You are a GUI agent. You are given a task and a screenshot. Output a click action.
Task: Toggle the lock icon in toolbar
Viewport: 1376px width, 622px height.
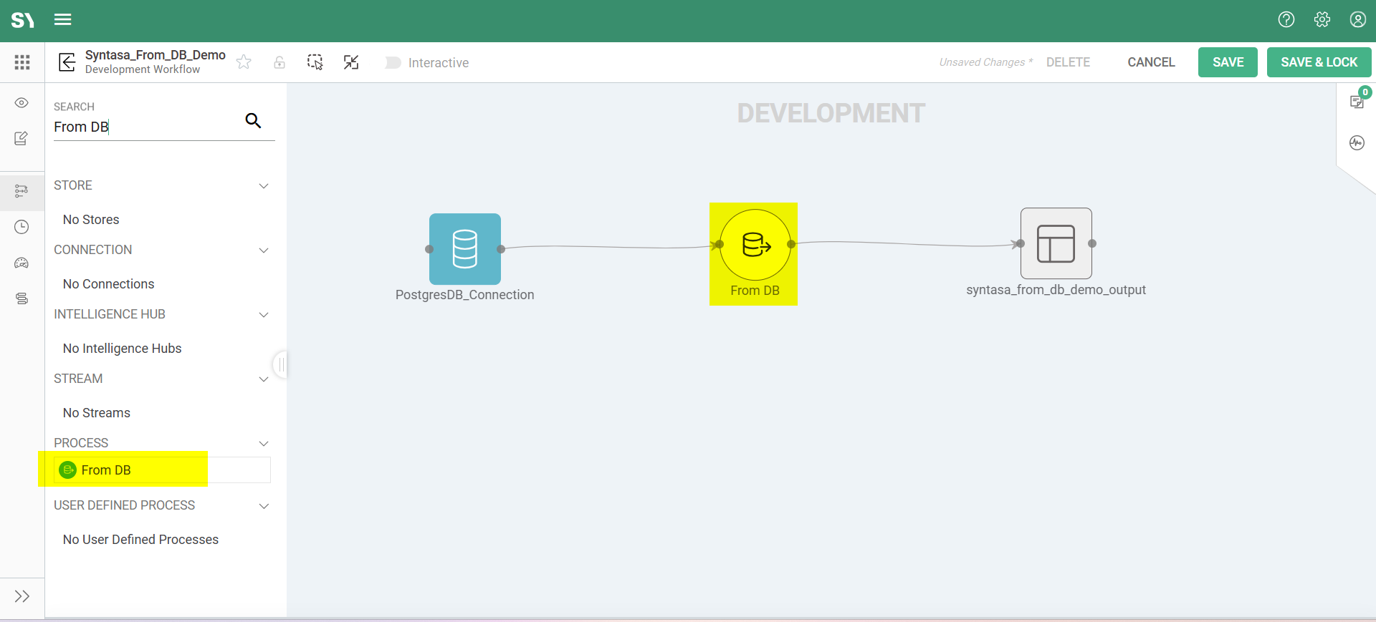279,62
